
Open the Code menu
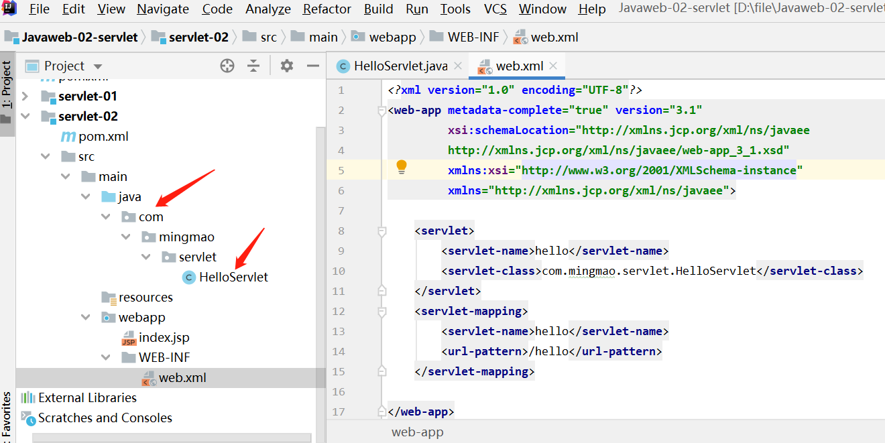[217, 9]
